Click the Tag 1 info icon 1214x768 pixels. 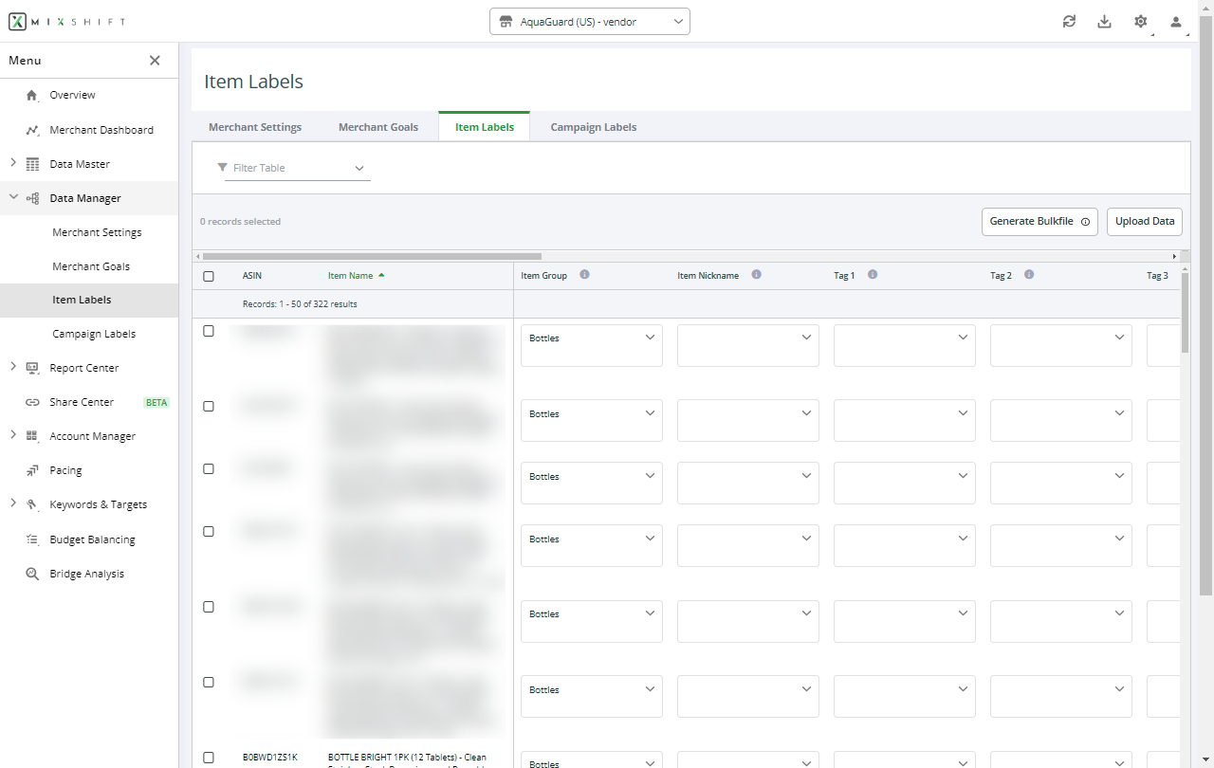pyautogui.click(x=873, y=275)
